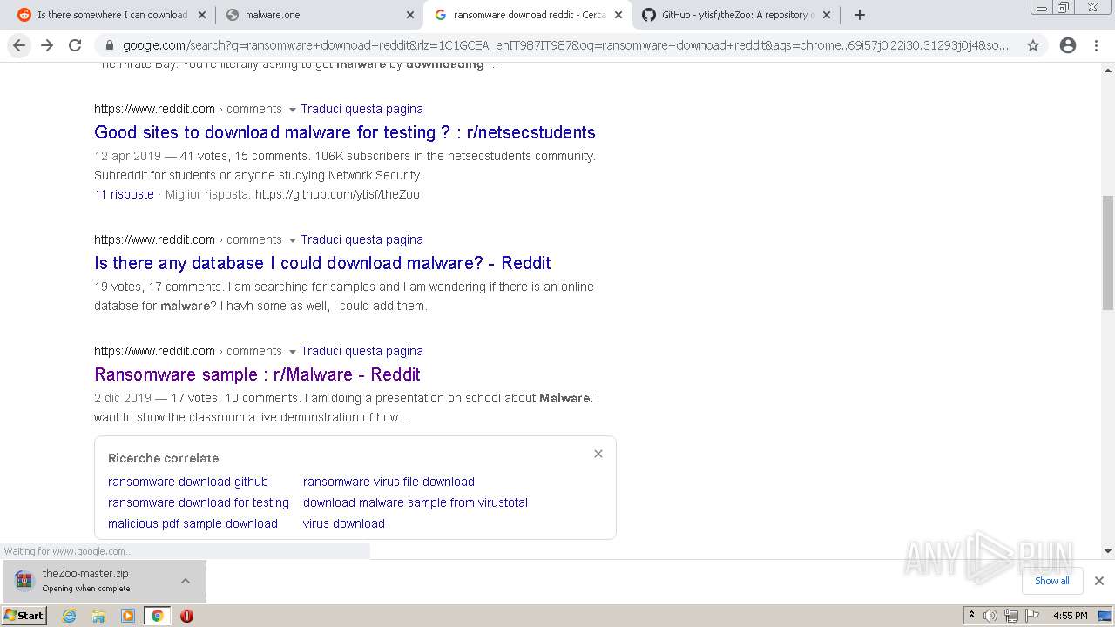Close the malware.one tab
The image size is (1115, 627).
(x=410, y=15)
